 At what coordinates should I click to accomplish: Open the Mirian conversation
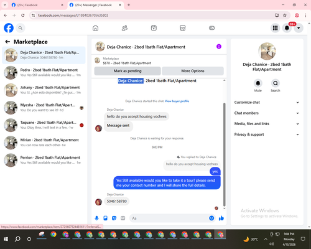(44, 143)
